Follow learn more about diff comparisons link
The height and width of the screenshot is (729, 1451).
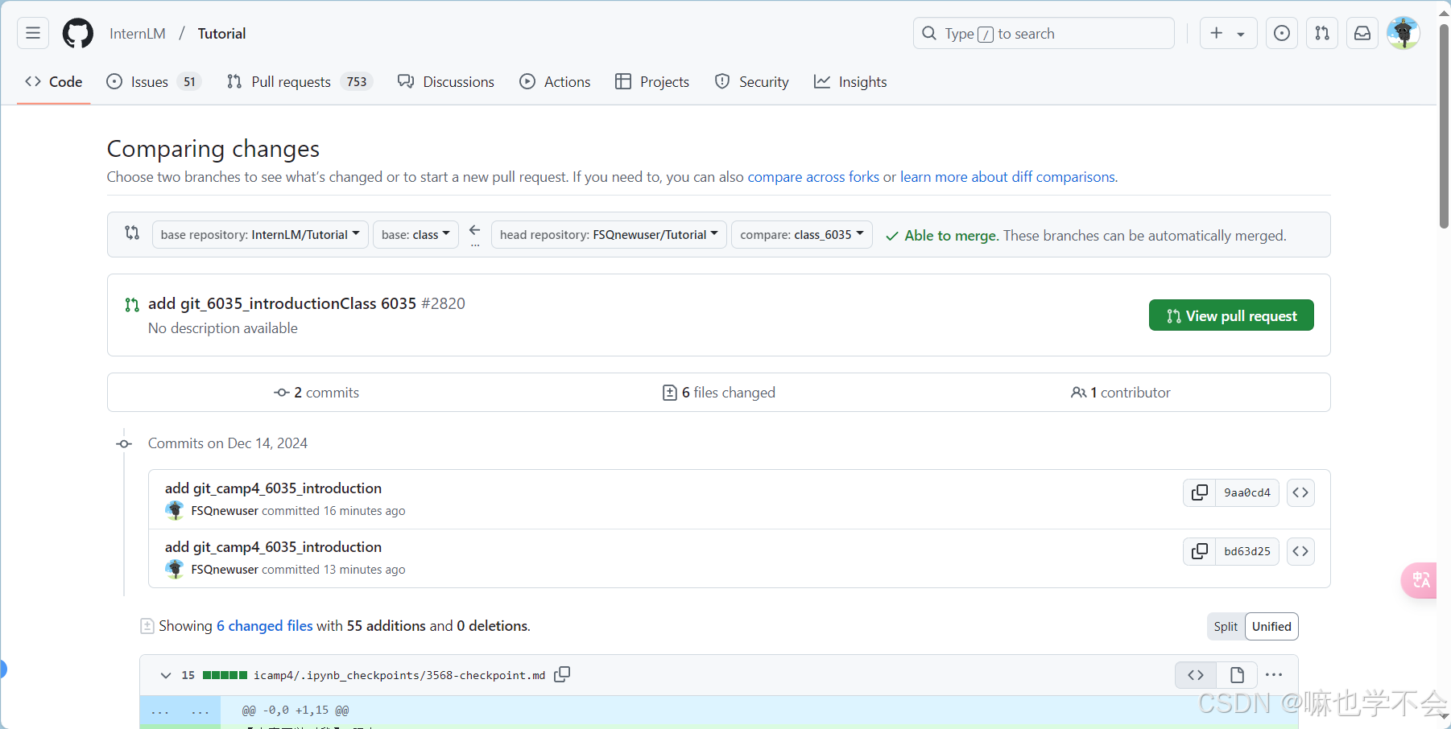[1007, 177]
